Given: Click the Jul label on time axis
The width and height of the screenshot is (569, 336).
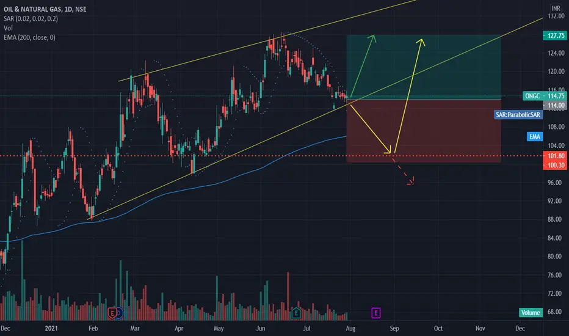Looking at the screenshot, I should click(306, 329).
